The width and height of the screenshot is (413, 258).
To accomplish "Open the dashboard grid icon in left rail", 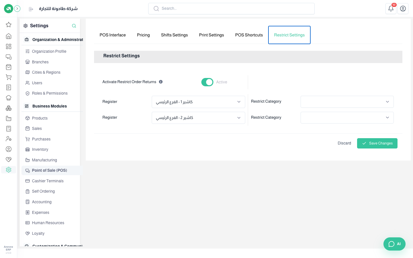I will (x=9, y=46).
